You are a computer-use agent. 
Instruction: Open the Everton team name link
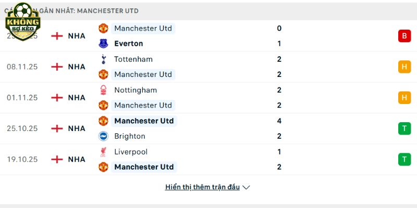[x=128, y=44]
